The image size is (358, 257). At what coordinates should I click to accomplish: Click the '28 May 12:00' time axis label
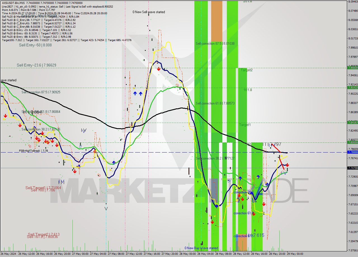click(242, 254)
